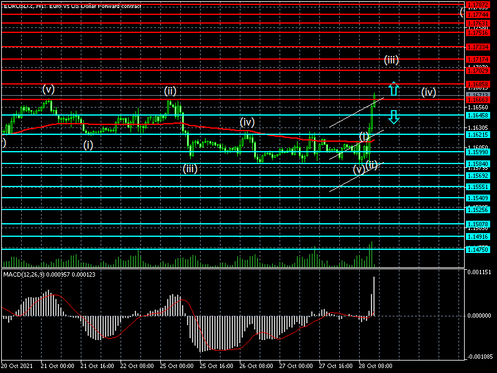Click the cyan up arrow on chart
497x373 pixels.
pos(393,88)
